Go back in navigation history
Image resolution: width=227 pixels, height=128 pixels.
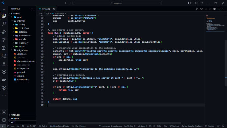coord(66,3)
